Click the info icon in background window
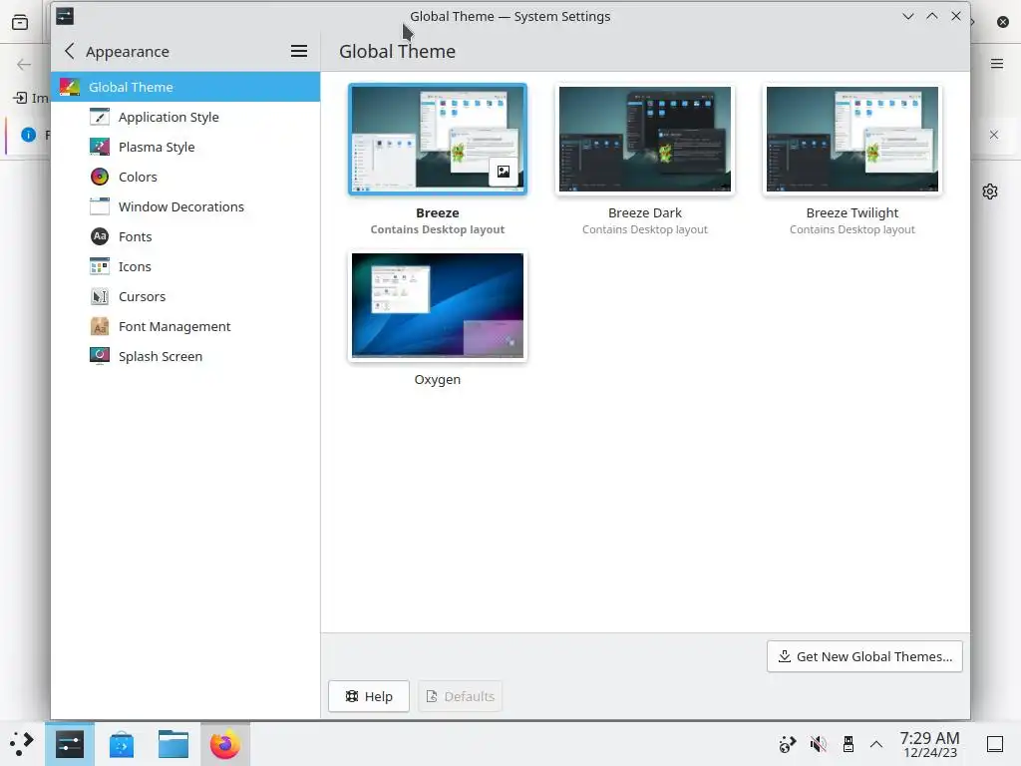 point(29,135)
